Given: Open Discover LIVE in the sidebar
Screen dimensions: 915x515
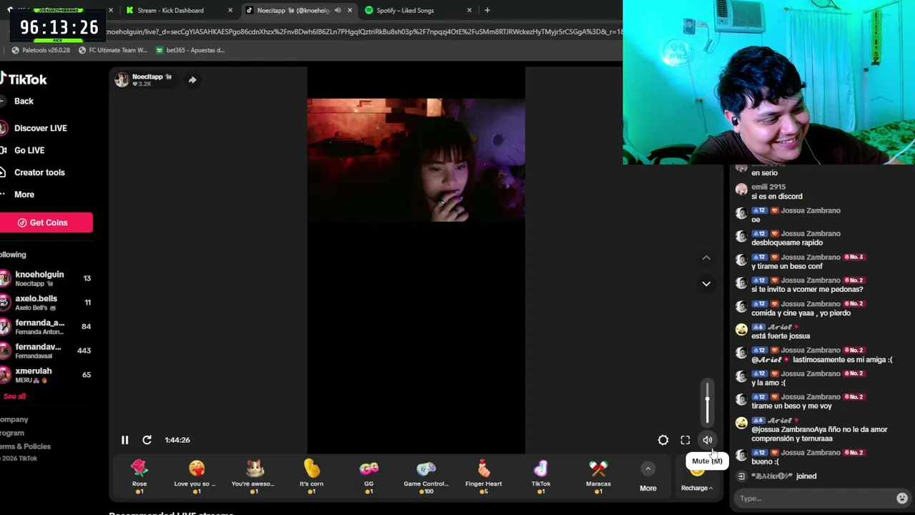Looking at the screenshot, I should coord(40,128).
